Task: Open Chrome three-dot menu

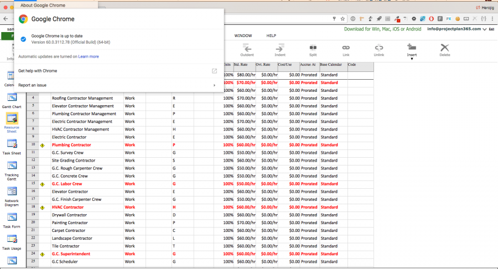Action: [x=492, y=19]
